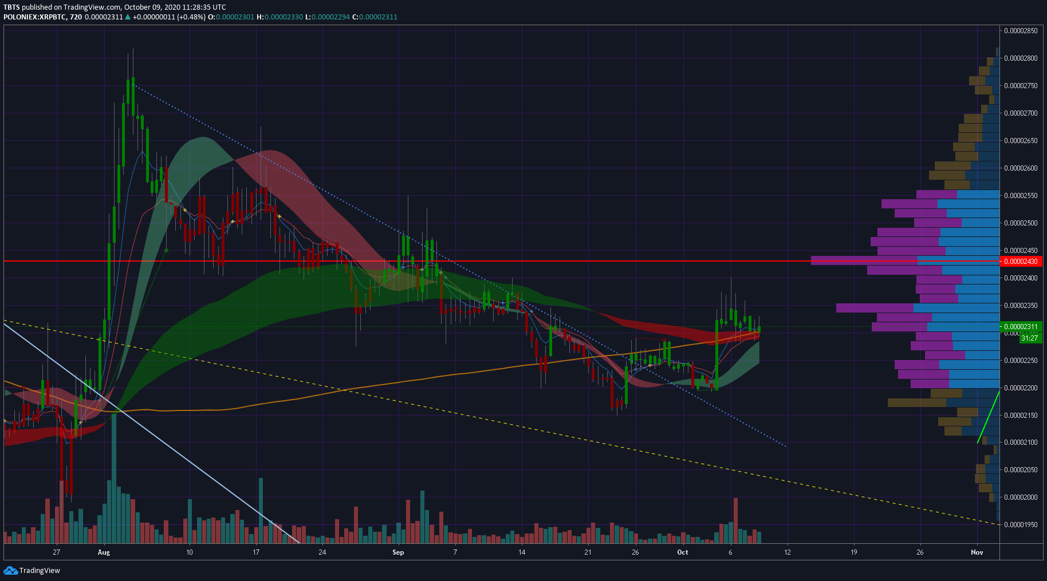Image resolution: width=1047 pixels, height=581 pixels.
Task: Click the Oct label on the time axis
Action: (683, 552)
